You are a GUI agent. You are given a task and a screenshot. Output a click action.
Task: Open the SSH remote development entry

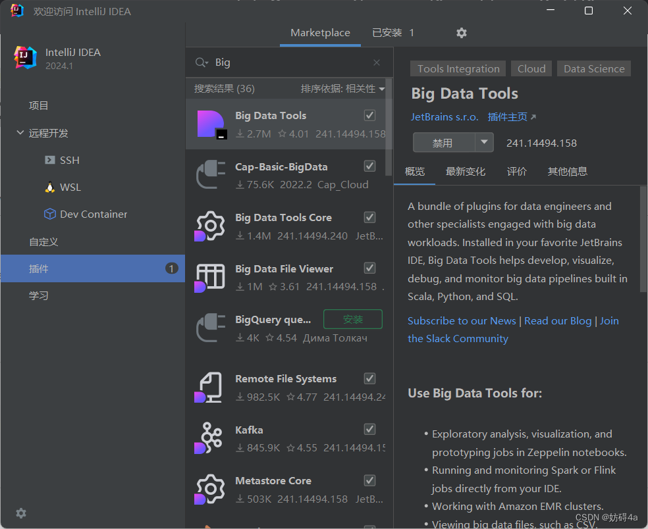pos(63,161)
